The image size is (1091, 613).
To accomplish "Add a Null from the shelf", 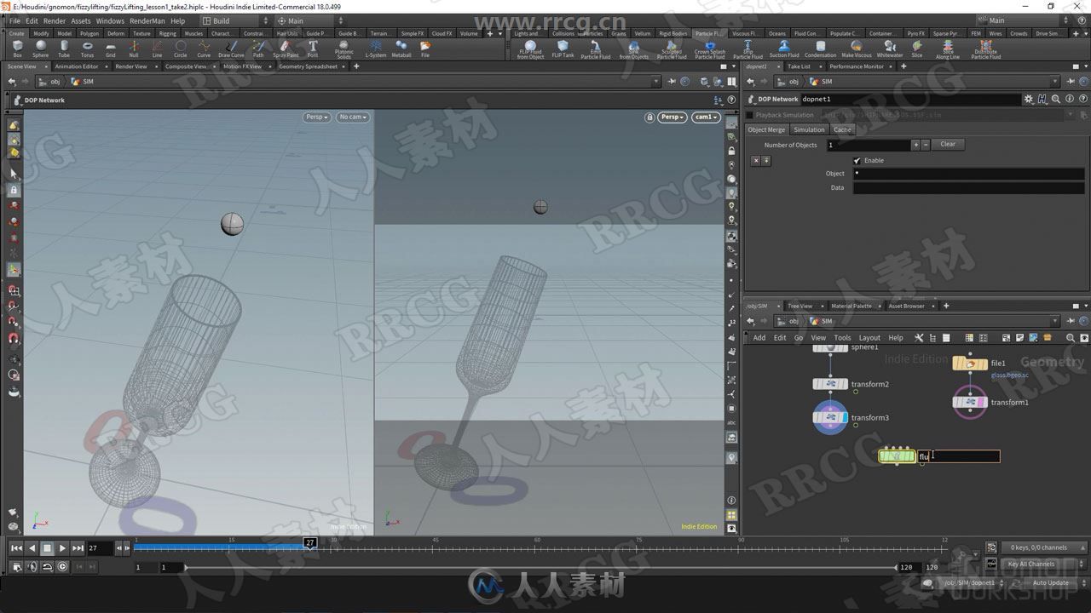I will [x=134, y=49].
